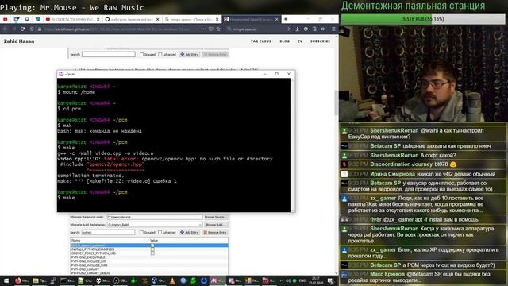Close the GitHub tab
Image resolution: width=508 pixels, height=286 pixels.
click(157, 19)
